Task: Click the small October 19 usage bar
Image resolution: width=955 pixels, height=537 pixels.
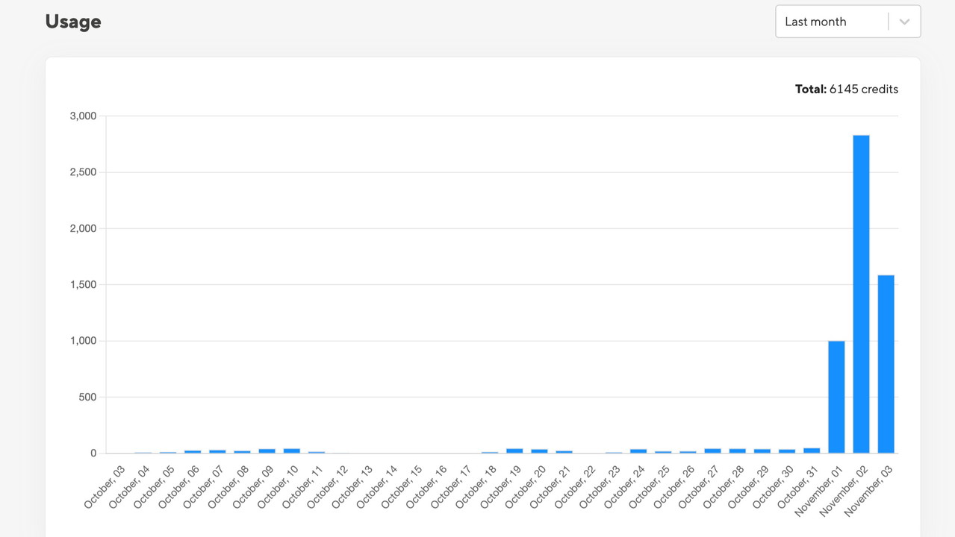Action: (514, 450)
